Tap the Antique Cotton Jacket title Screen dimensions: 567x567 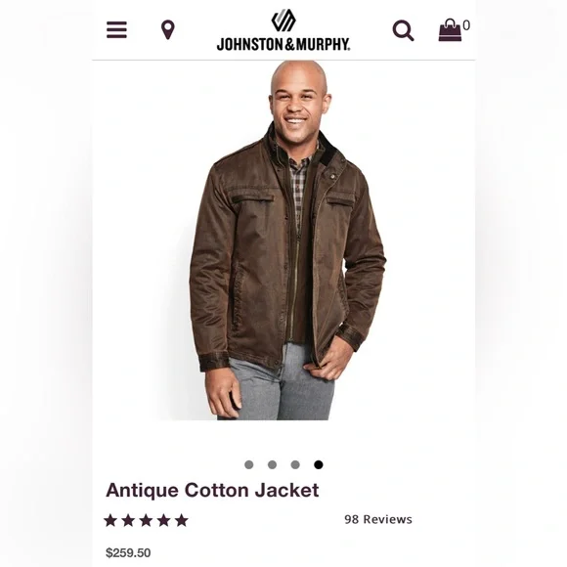coord(212,491)
